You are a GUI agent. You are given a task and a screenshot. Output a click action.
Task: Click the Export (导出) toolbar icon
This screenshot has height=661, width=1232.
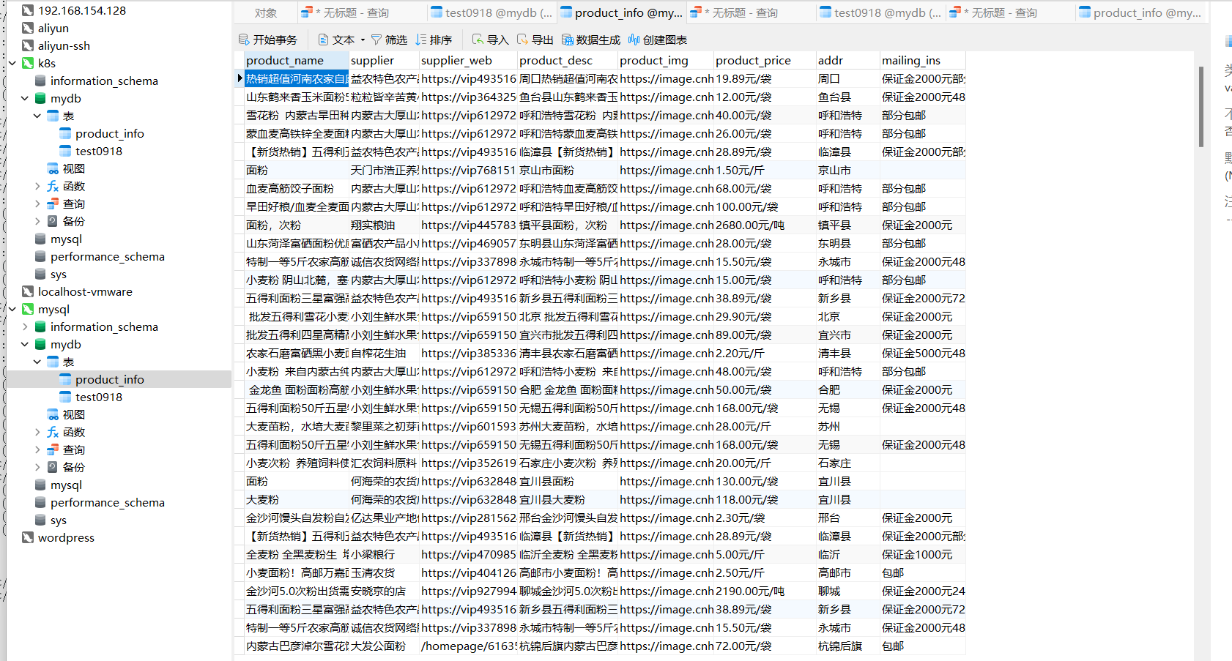[522, 40]
